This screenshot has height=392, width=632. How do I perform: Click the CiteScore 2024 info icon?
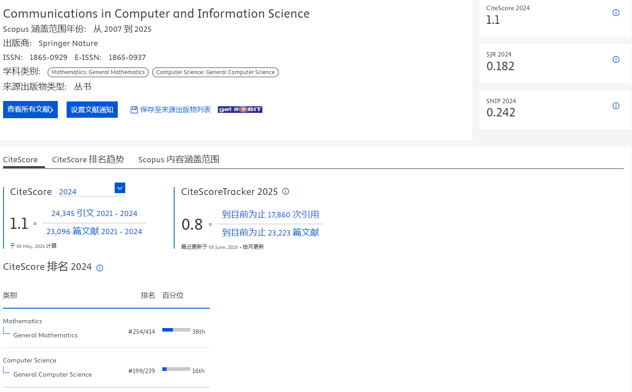click(x=616, y=13)
